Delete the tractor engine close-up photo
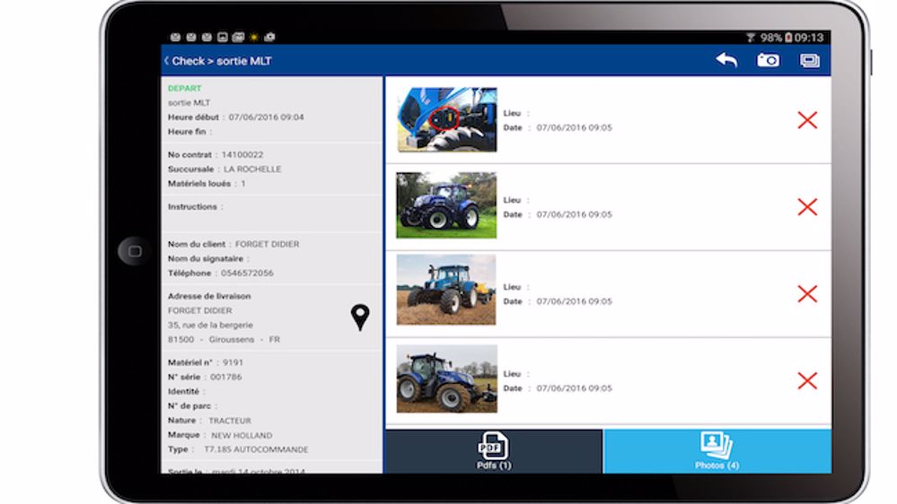Image resolution: width=897 pixels, height=504 pixels. coord(807,120)
